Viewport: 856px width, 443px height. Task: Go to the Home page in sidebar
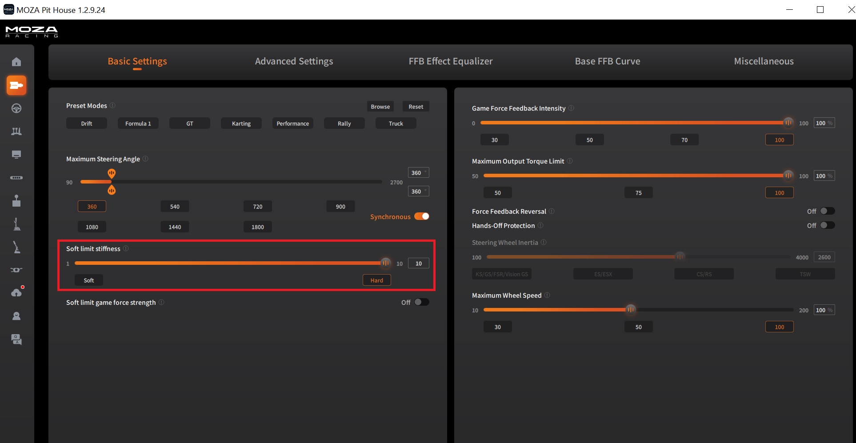tap(16, 62)
